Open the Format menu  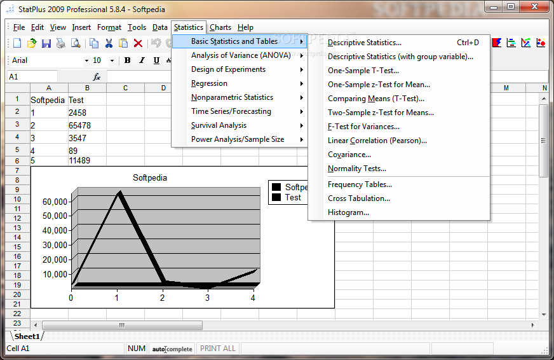click(x=109, y=27)
